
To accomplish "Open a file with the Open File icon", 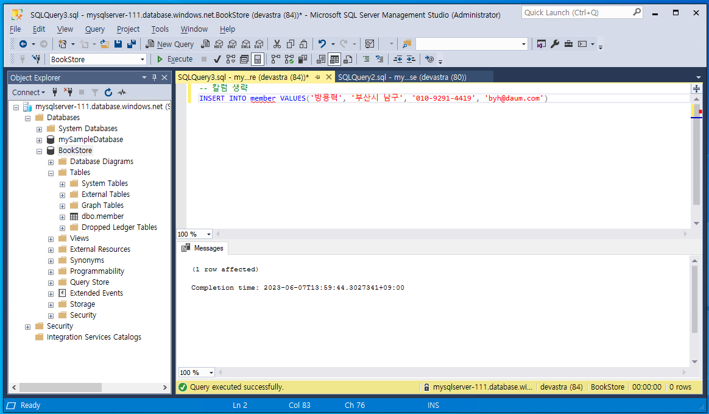I will (x=105, y=44).
